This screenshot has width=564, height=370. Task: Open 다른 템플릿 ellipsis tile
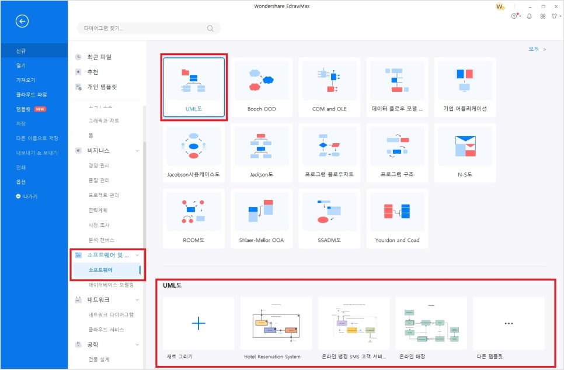tap(509, 323)
